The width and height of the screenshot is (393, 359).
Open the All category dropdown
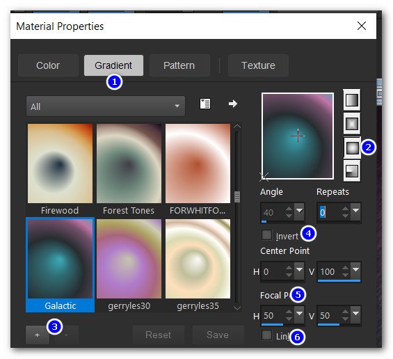pos(106,106)
